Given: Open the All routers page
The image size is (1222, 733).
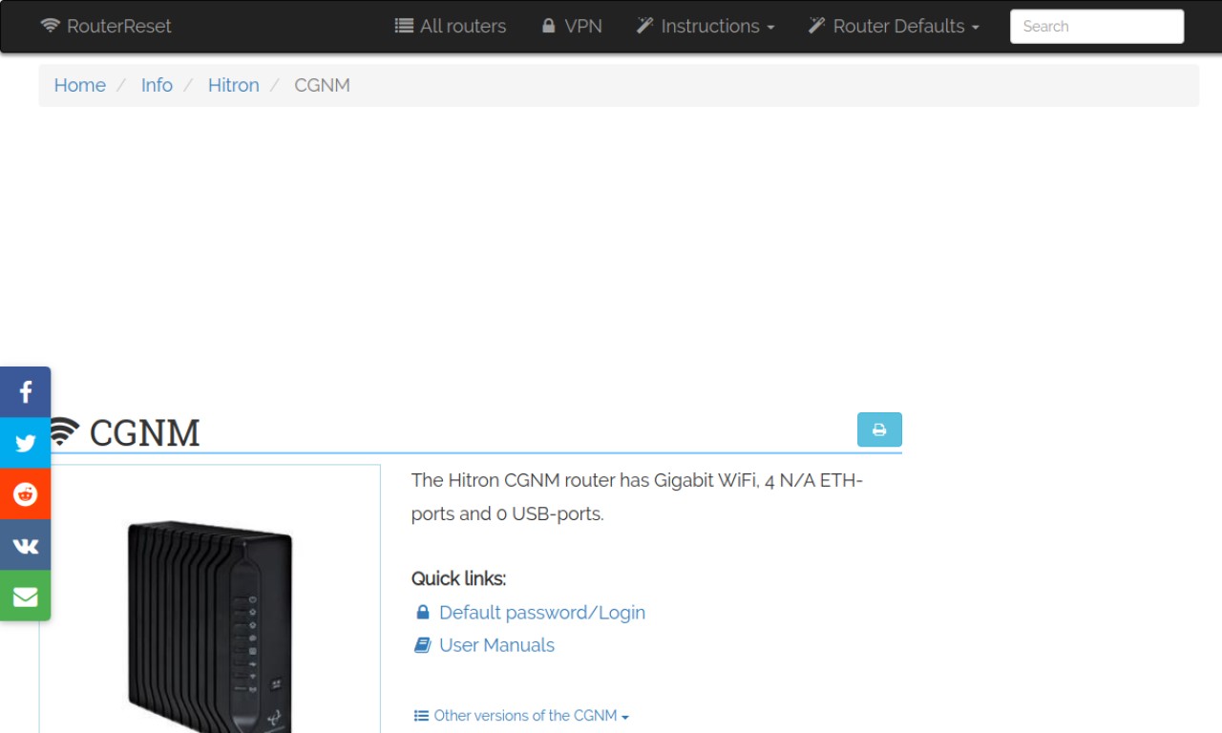Looking at the screenshot, I should pyautogui.click(x=451, y=26).
